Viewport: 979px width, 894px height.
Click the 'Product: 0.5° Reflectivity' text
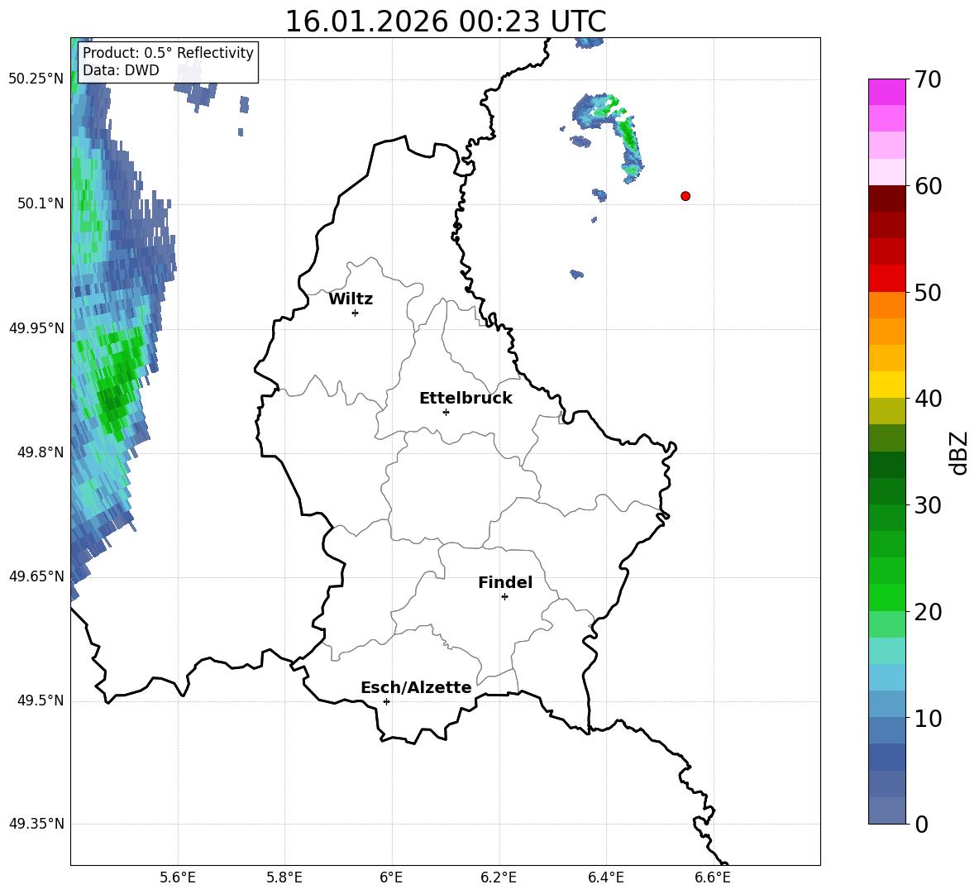coord(168,53)
